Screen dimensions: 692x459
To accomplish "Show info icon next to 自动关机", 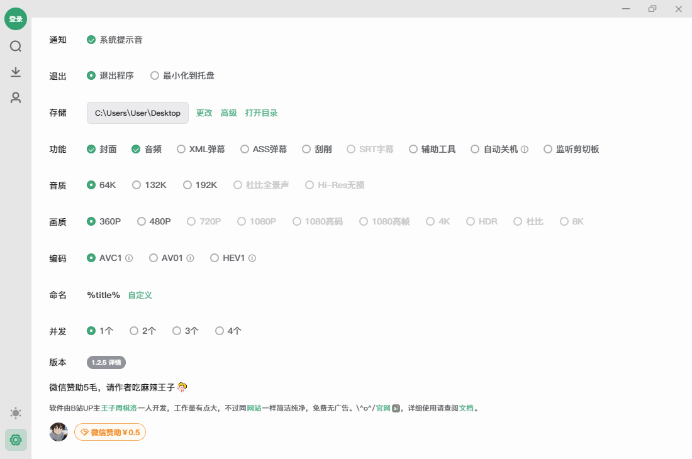I will [x=524, y=150].
